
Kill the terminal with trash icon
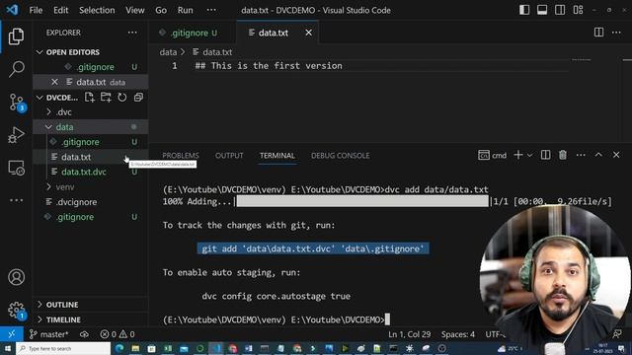[x=563, y=155]
